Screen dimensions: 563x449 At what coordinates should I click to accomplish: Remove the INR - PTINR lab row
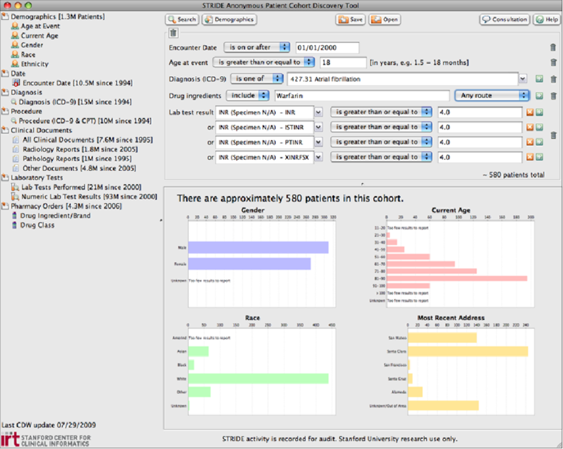[529, 142]
